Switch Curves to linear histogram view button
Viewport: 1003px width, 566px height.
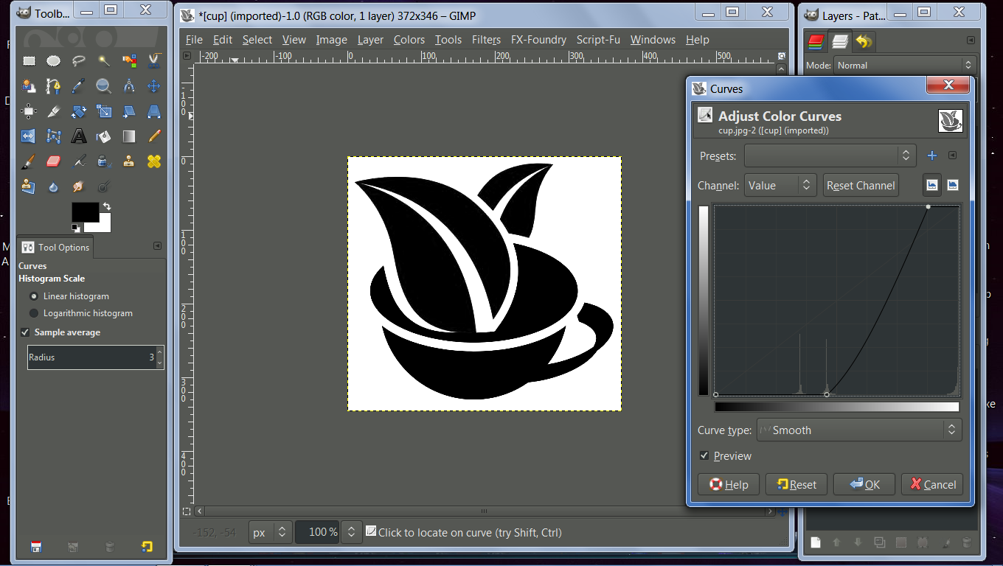click(x=932, y=185)
